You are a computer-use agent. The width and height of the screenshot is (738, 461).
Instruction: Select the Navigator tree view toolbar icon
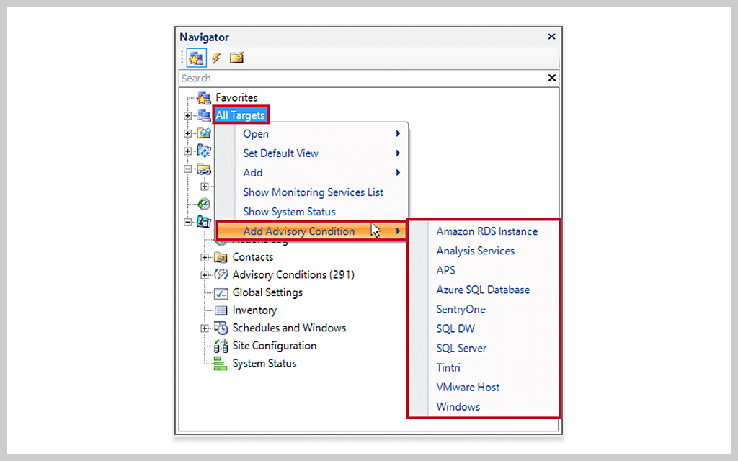coord(196,58)
